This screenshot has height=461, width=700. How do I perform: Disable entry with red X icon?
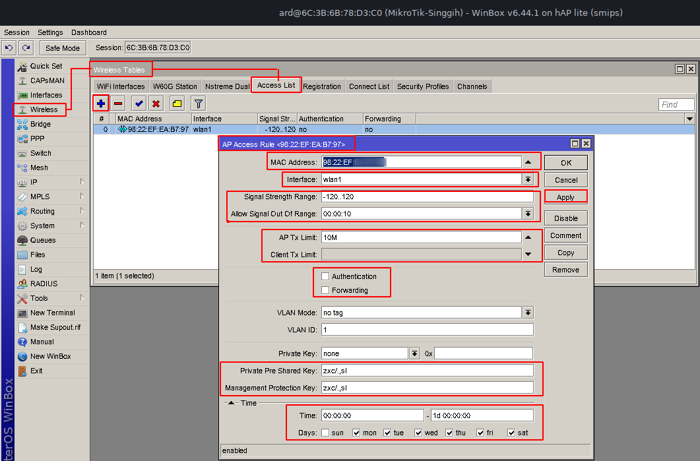tap(156, 104)
